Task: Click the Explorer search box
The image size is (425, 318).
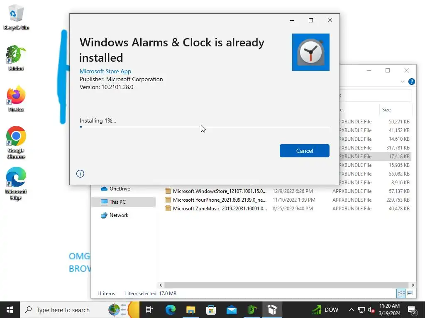Action: coord(375,96)
